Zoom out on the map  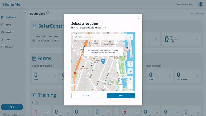(x=130, y=86)
